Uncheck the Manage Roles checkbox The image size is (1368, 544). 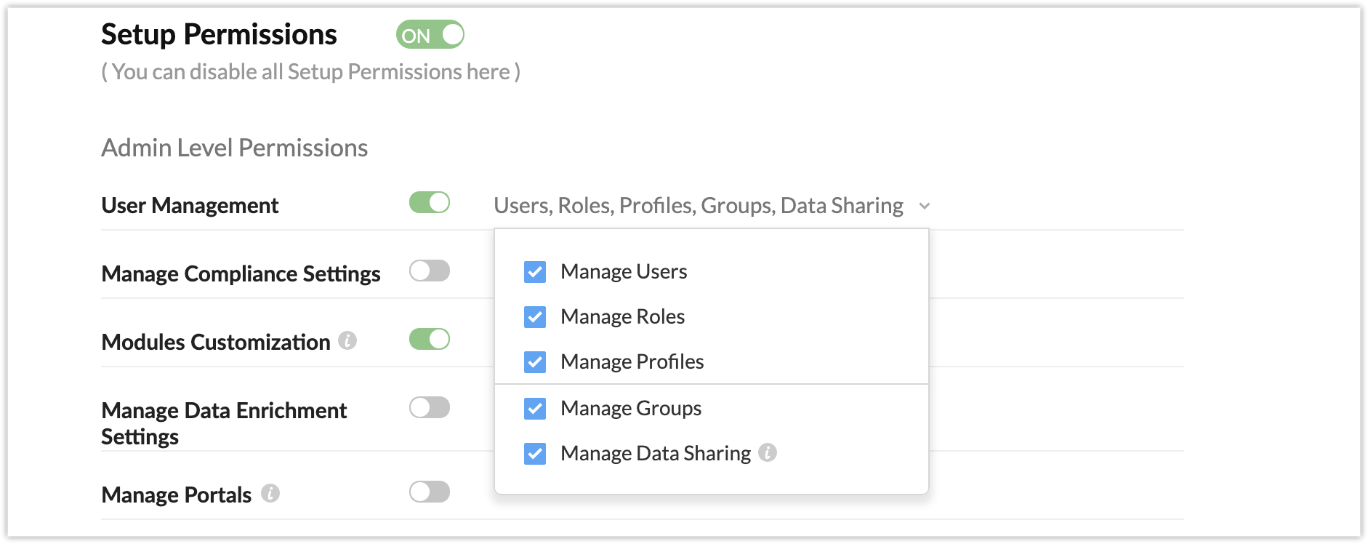[x=535, y=317]
